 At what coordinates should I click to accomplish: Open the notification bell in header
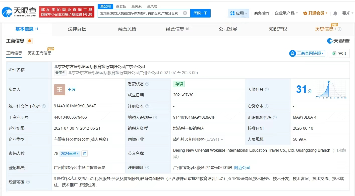tap(335, 13)
